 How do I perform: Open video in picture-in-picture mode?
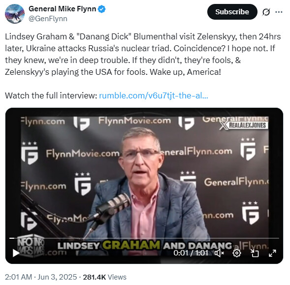[255, 253]
